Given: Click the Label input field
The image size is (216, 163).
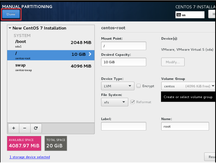Looking at the screenshot, I should coord(123,126).
